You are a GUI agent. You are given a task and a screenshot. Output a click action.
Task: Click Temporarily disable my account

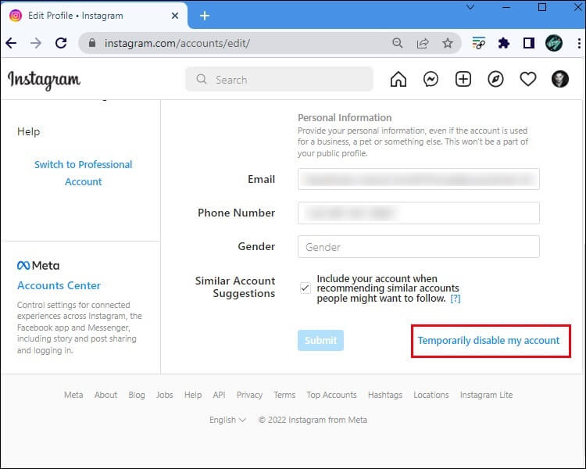point(488,340)
